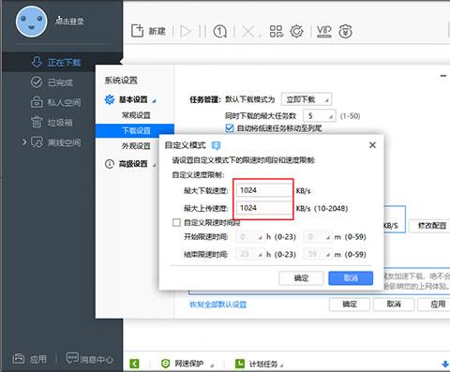Open the 离线空间 sidebar section
Screen dimensions: 450x372
55,142
